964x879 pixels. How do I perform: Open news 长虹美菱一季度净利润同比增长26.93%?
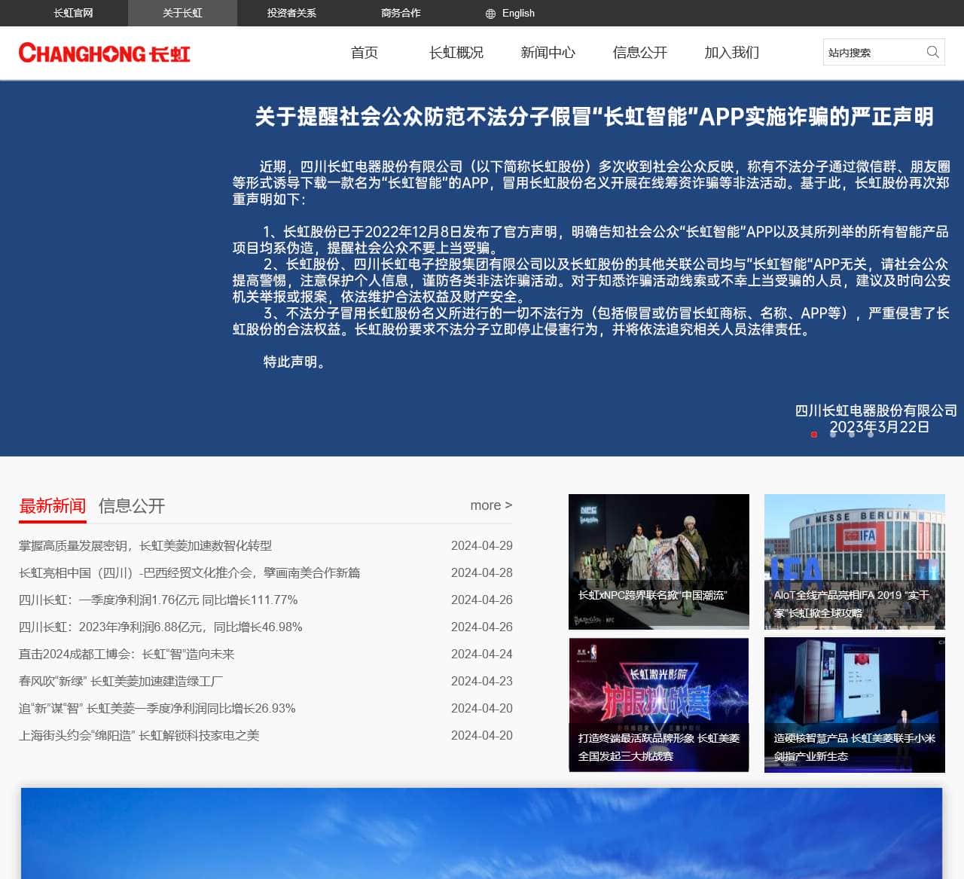pyautogui.click(x=157, y=708)
